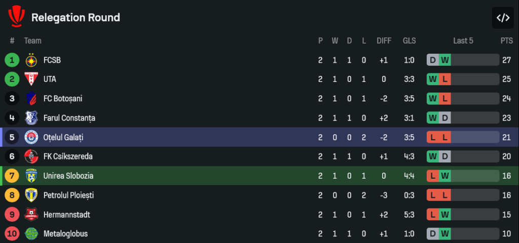Image resolution: width=519 pixels, height=243 pixels.
Task: Click the FCSB club crest
Action: tap(31, 60)
